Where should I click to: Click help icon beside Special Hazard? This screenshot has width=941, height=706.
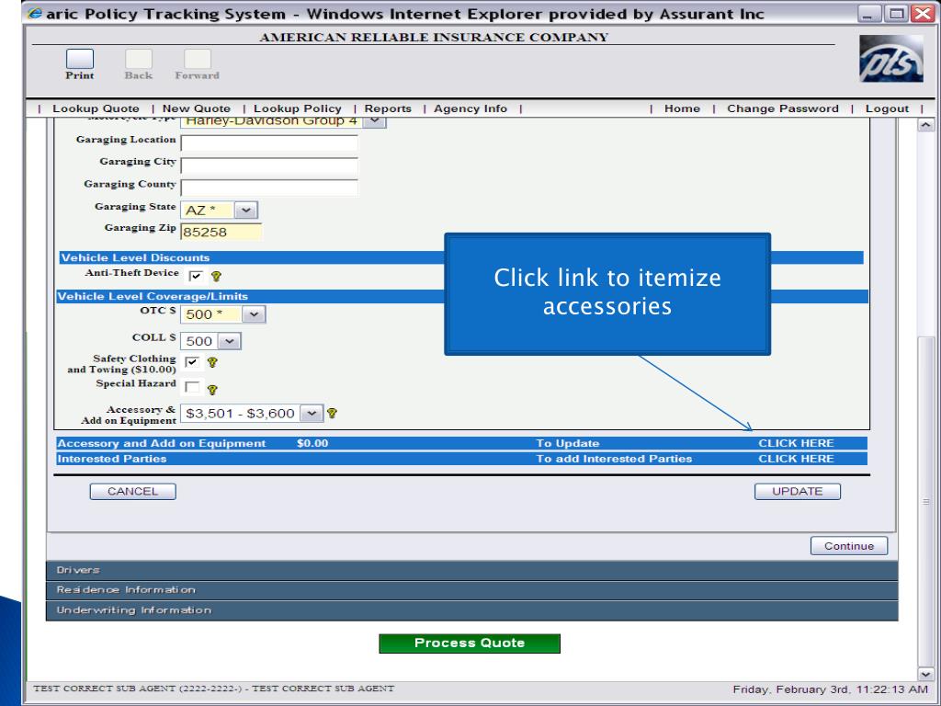tap(212, 390)
